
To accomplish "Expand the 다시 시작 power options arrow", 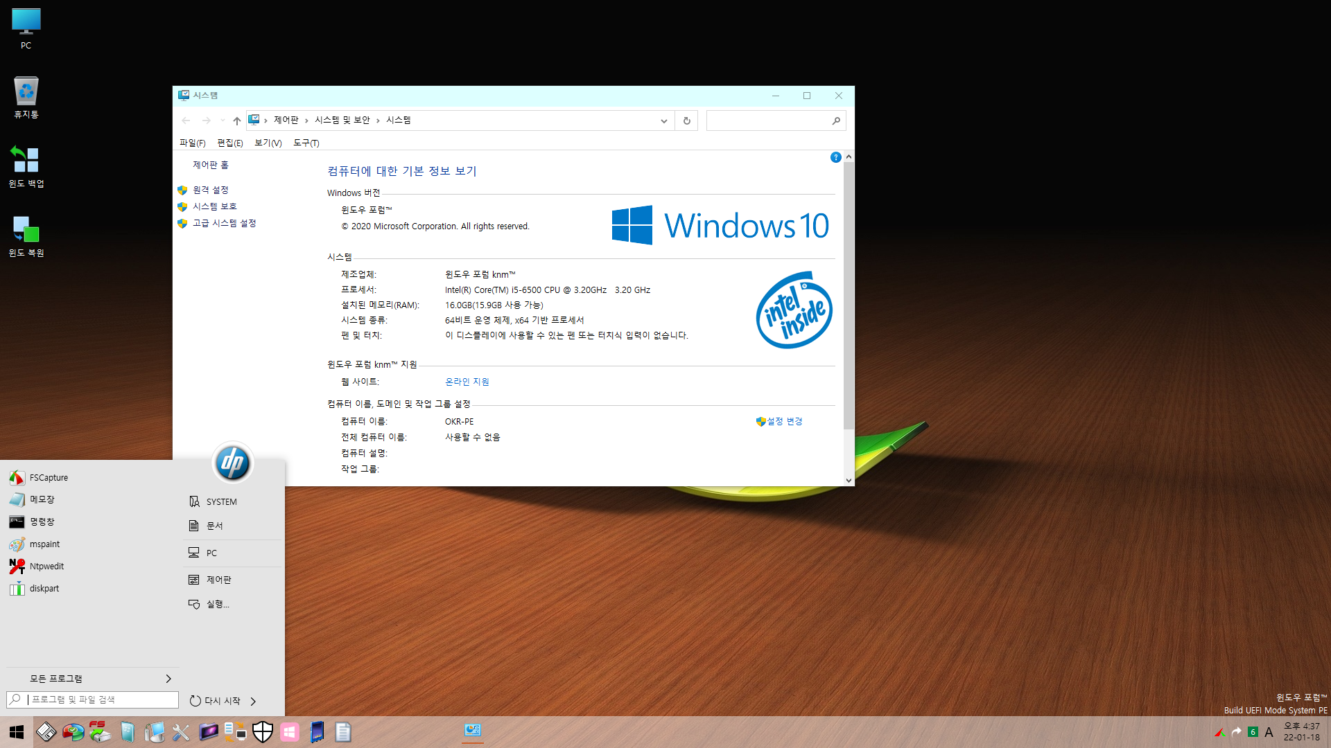I will [253, 701].
